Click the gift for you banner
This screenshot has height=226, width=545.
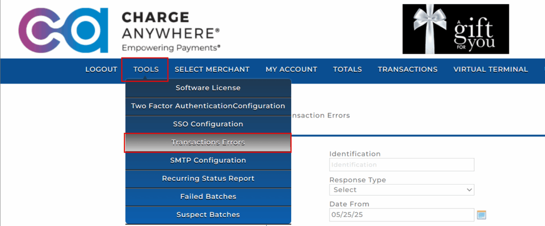(455, 29)
